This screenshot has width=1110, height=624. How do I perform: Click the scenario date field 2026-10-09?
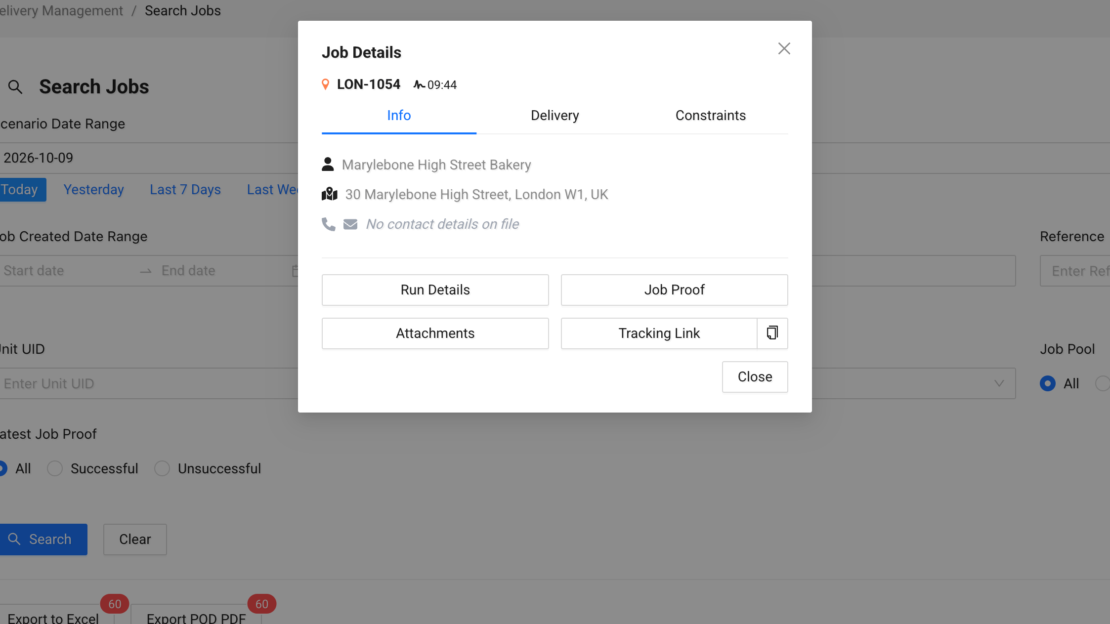tap(148, 158)
